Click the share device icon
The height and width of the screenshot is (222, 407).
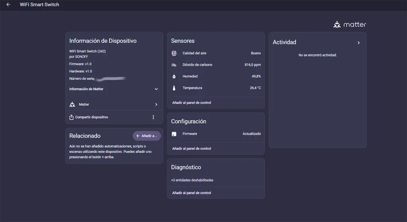(x=72, y=117)
